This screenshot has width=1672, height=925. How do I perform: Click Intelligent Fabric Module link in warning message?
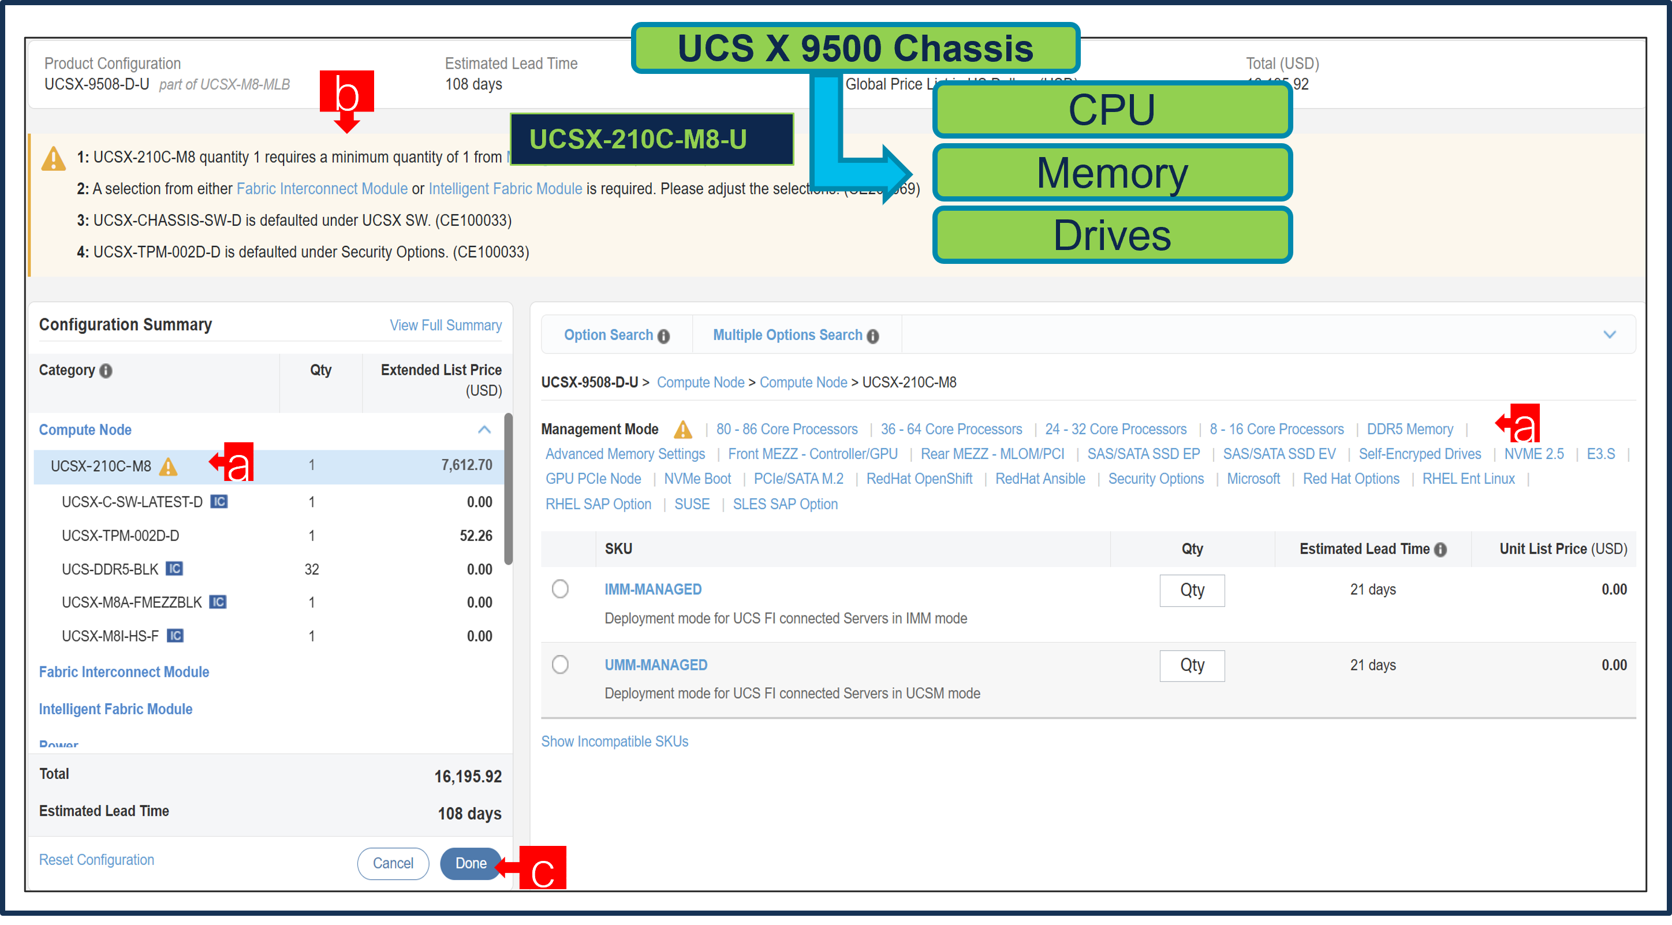point(505,189)
